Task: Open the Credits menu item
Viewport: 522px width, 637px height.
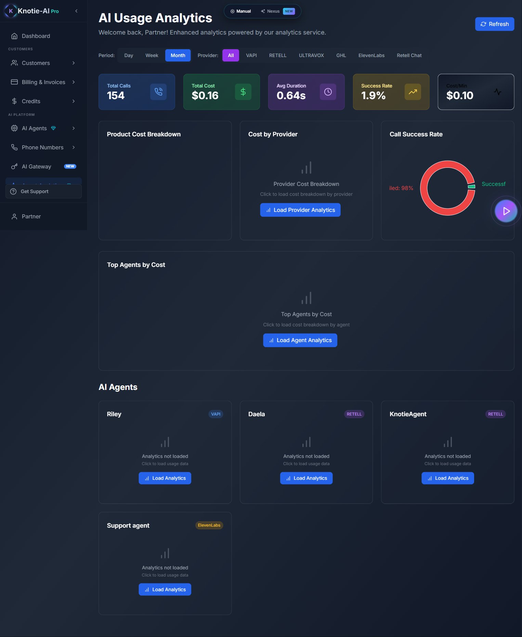Action: (43, 101)
